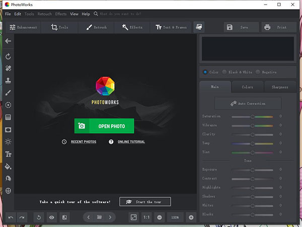Select the Text tool in sidebar
This screenshot has width=302, height=227.
point(8,154)
